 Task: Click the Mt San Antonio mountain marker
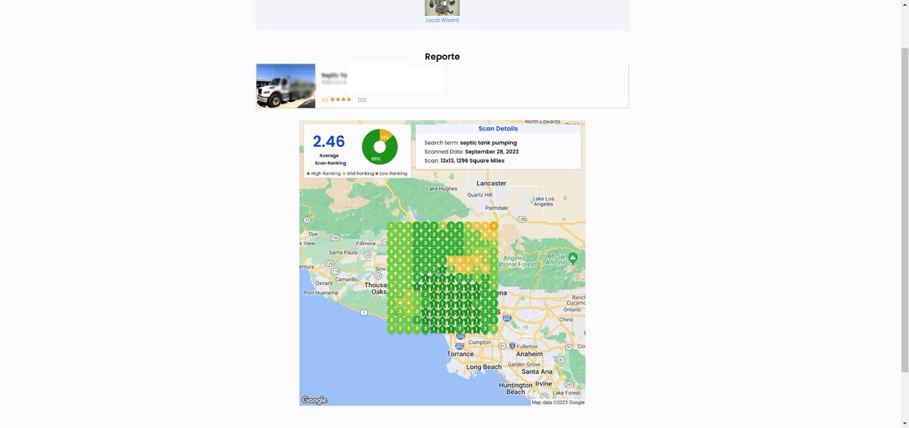click(x=573, y=258)
